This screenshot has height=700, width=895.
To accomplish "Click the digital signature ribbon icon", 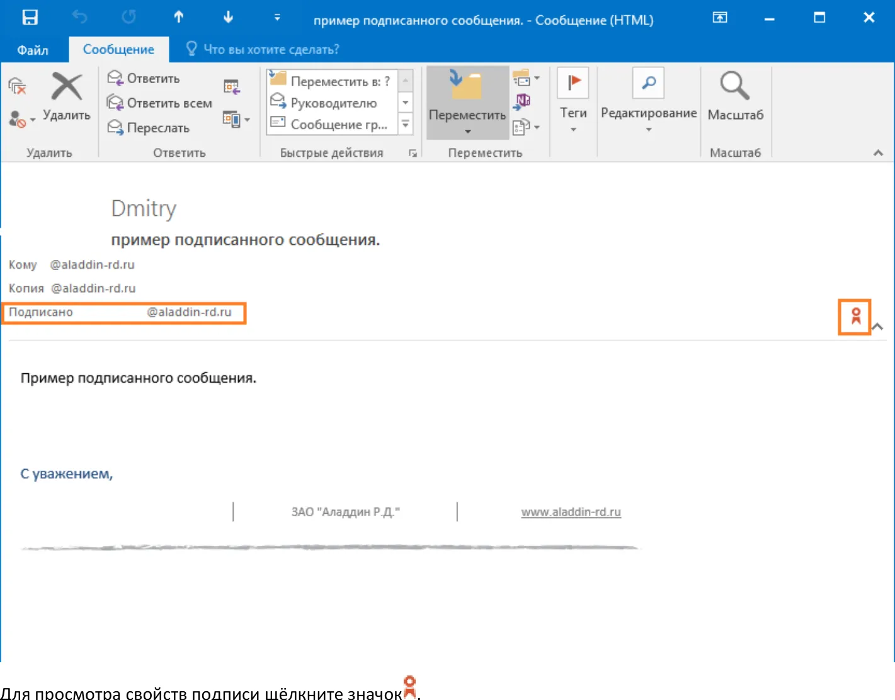I will click(855, 317).
